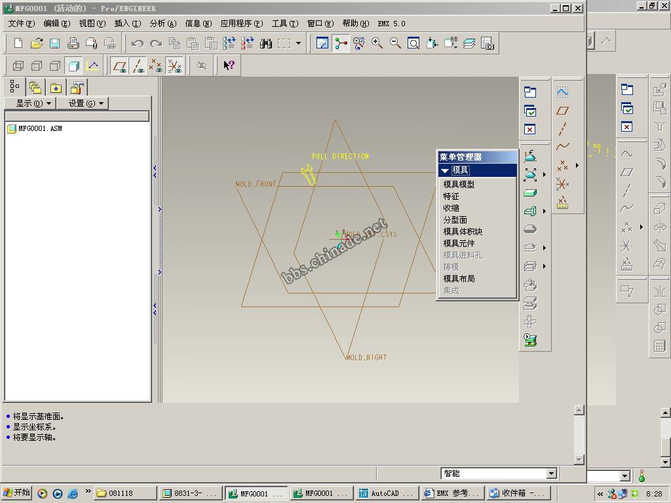This screenshot has height=503, width=671.
Task: Click the Zoom In magnifier icon
Action: coord(377,43)
